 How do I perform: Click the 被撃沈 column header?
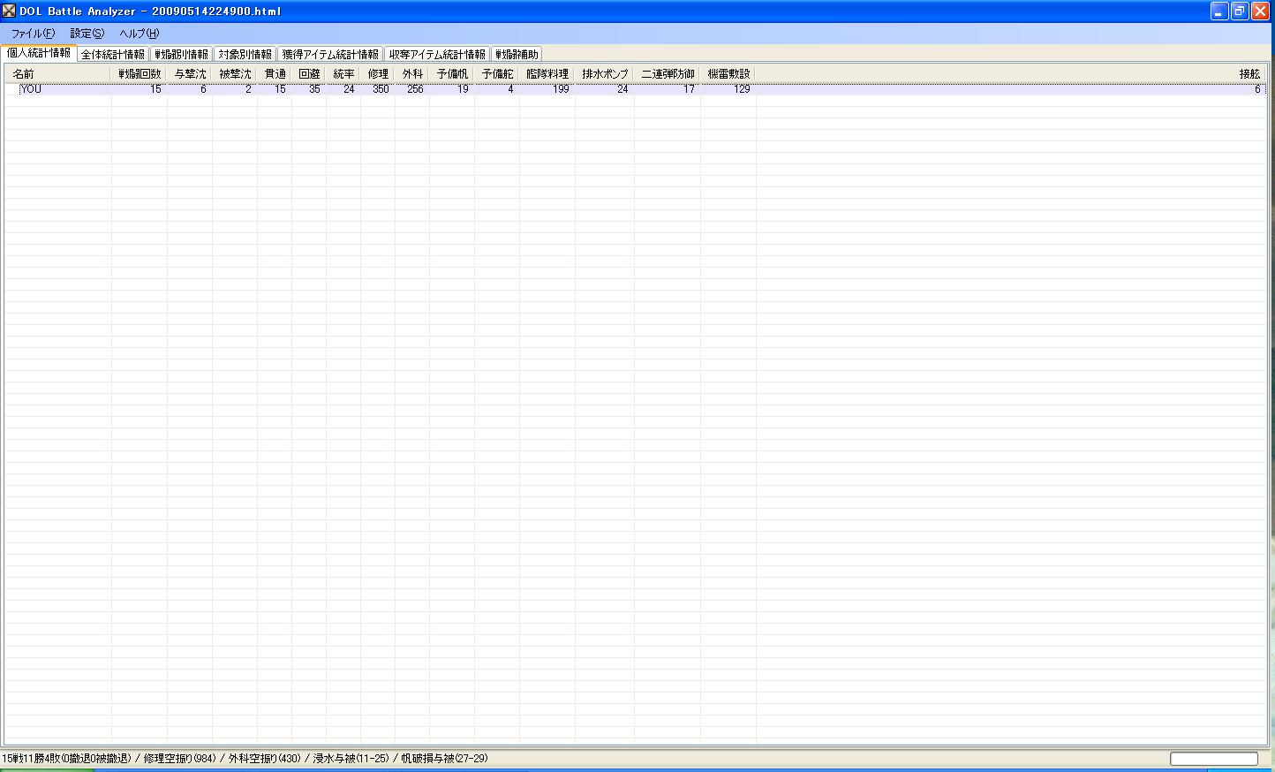(235, 74)
